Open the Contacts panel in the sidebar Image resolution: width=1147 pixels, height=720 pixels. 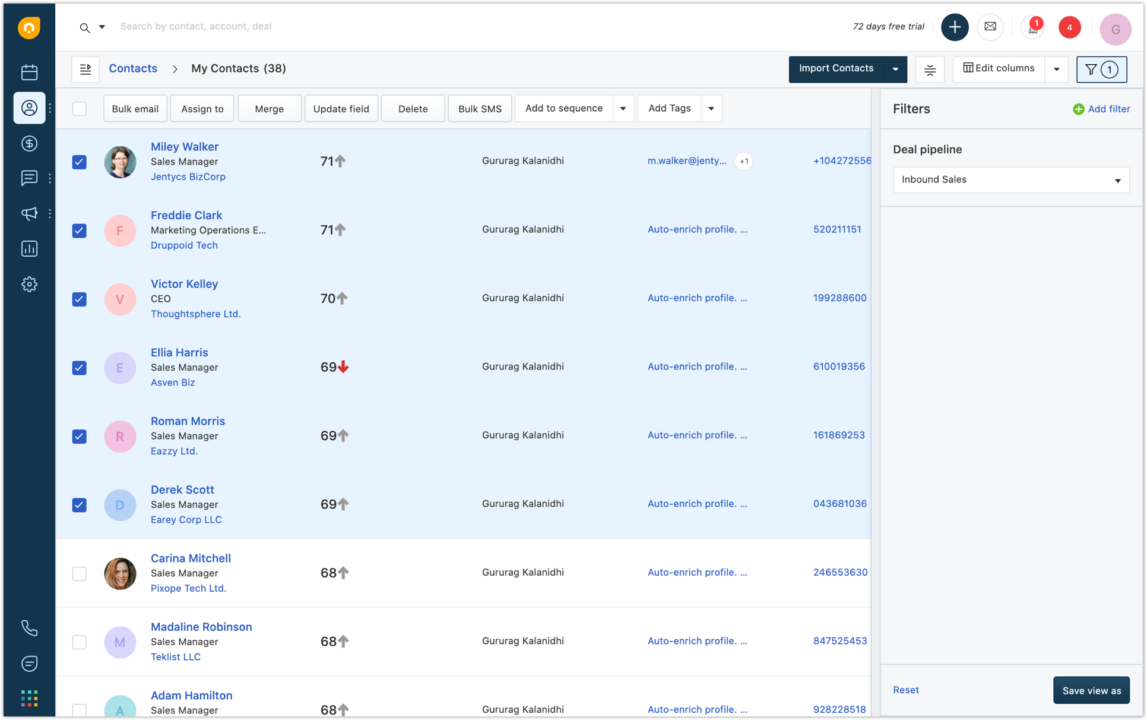tap(29, 108)
